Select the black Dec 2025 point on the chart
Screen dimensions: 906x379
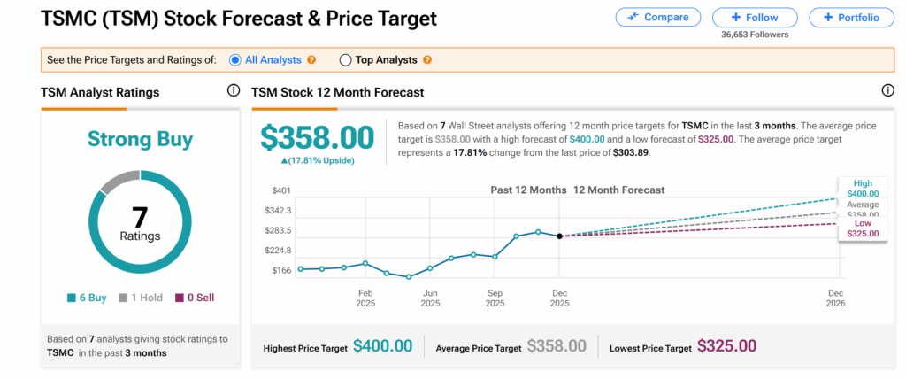point(560,236)
